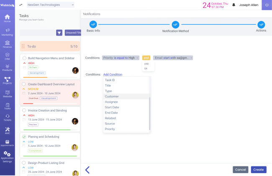Open the Priority is equal to High condition
The image size is (272, 176).
click(121, 58)
